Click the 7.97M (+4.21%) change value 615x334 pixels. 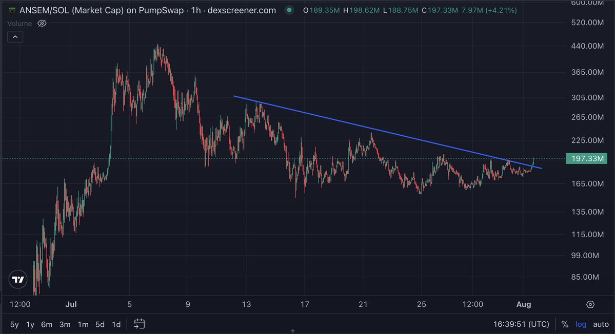(x=489, y=10)
